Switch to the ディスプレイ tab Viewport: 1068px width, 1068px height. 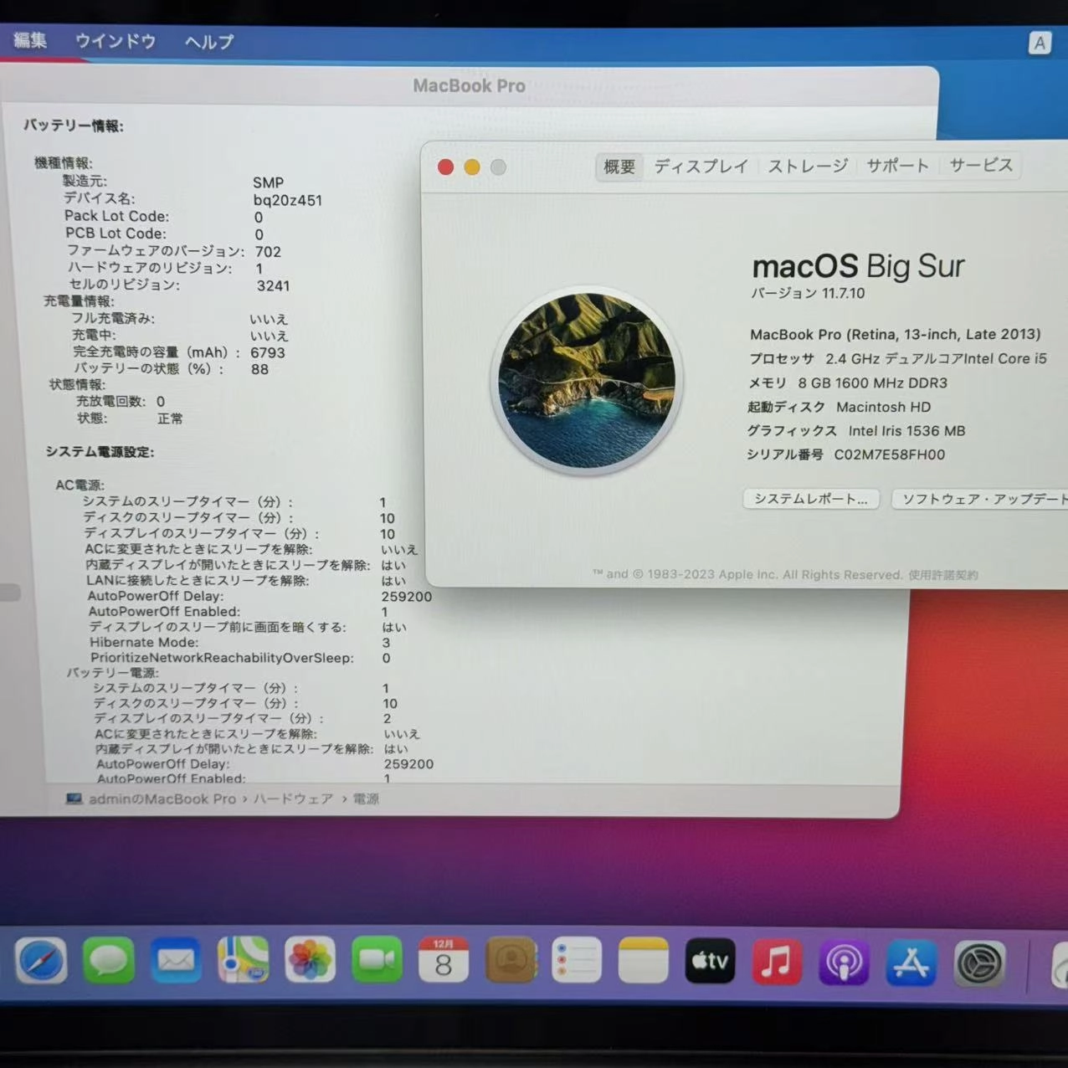(x=701, y=166)
